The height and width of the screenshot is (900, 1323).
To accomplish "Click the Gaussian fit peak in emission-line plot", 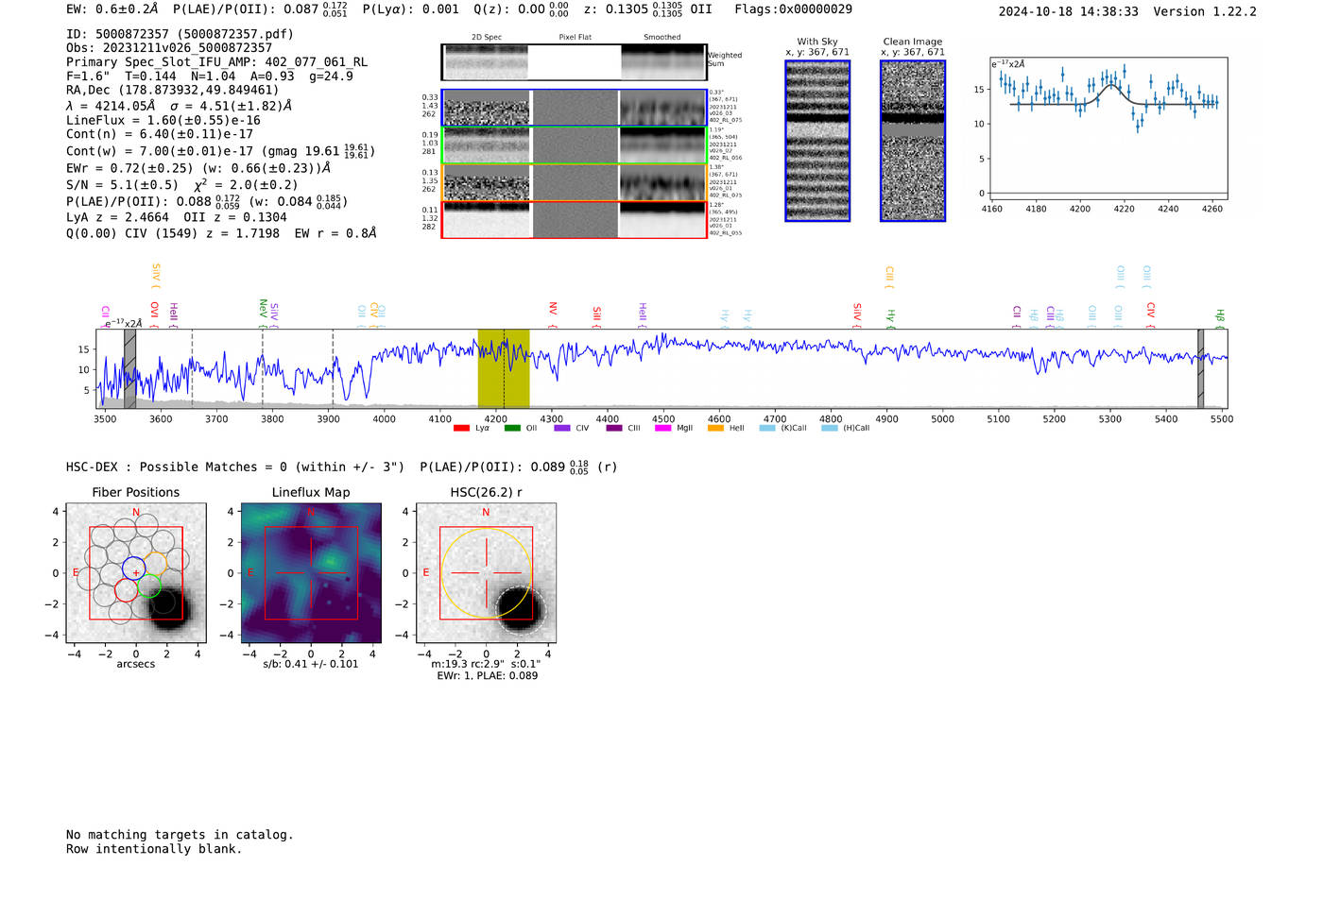I will pos(1111,85).
